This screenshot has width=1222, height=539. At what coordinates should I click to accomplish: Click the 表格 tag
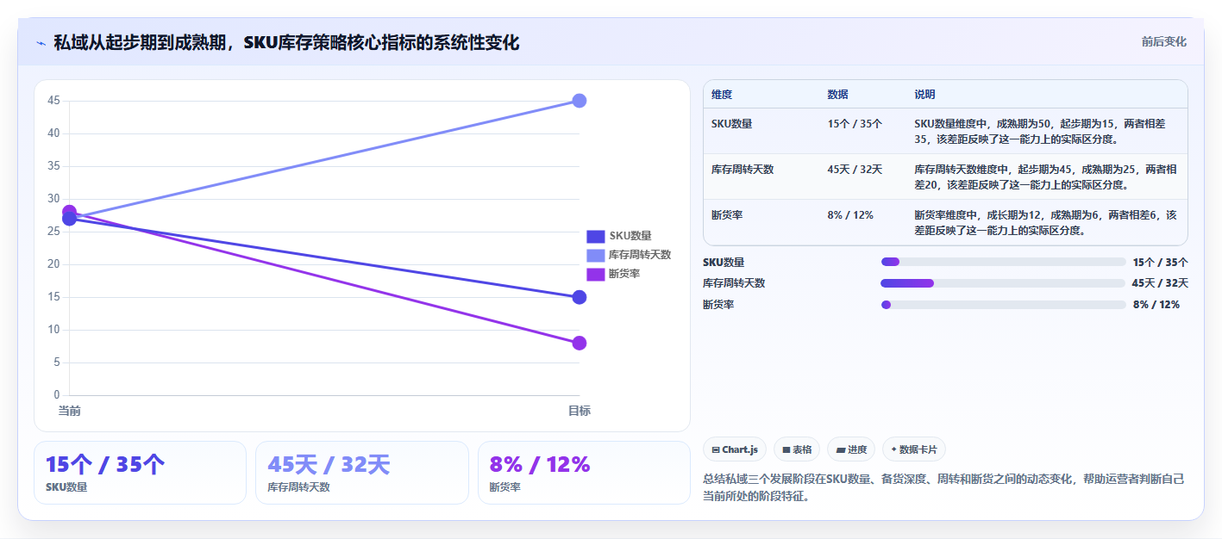point(797,449)
